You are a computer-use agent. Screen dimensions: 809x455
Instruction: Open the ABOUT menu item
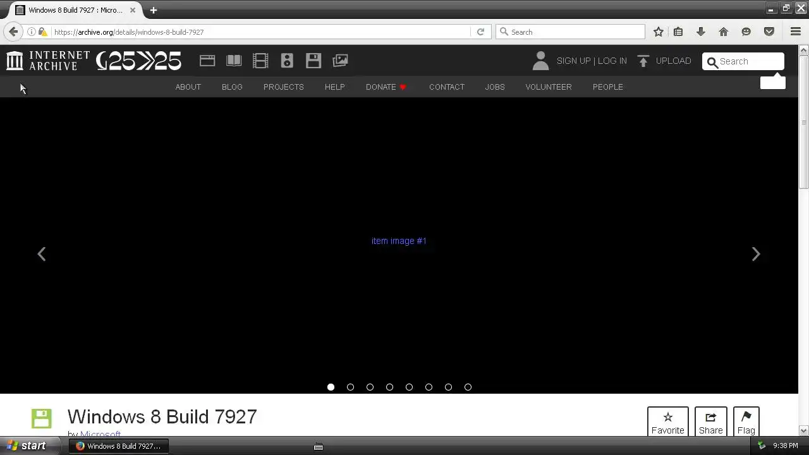click(188, 87)
